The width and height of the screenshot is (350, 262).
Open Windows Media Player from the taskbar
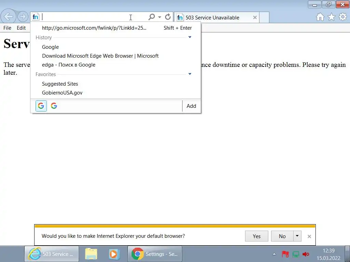[x=114, y=254]
